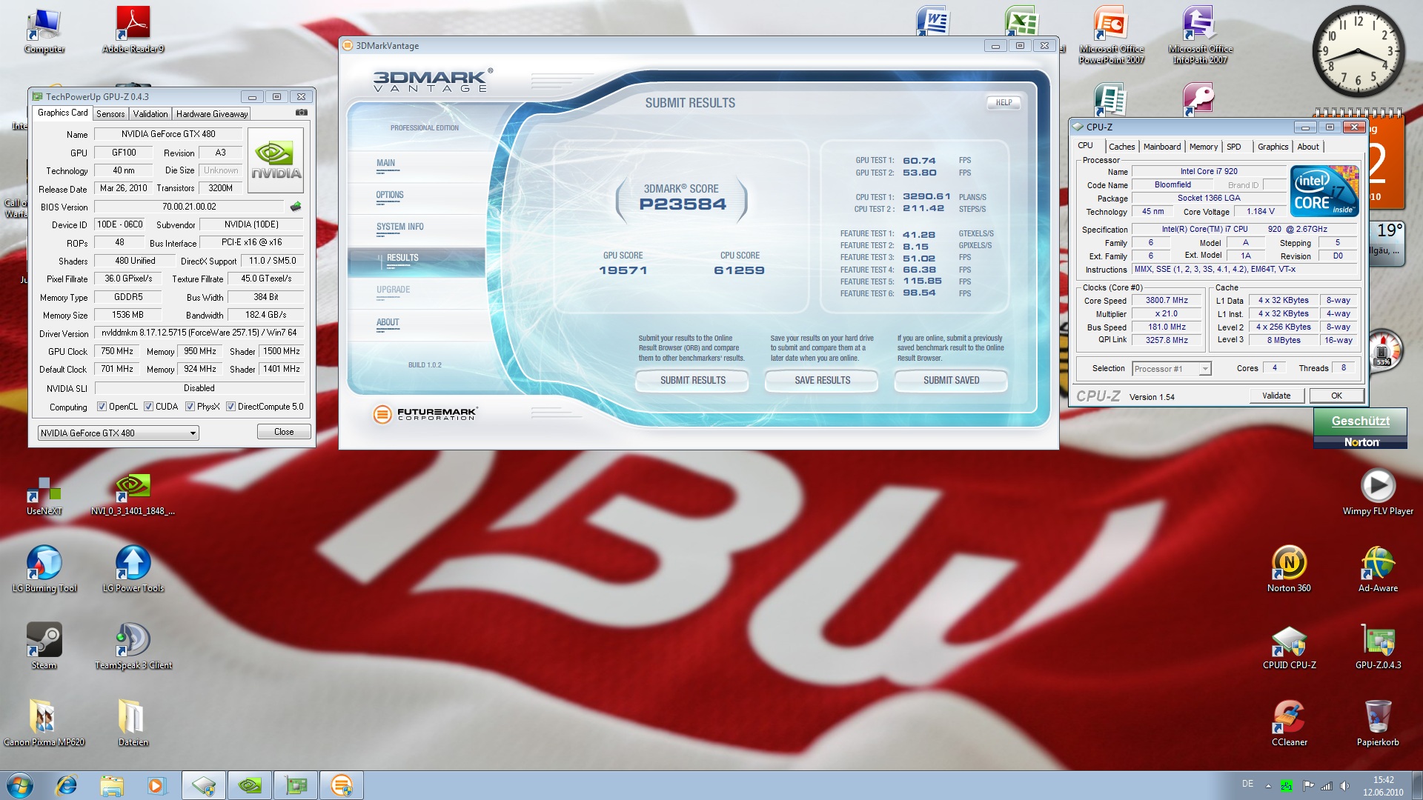The width and height of the screenshot is (1423, 800).
Task: Open Canon Pixma MP620 folder
Action: click(x=44, y=723)
